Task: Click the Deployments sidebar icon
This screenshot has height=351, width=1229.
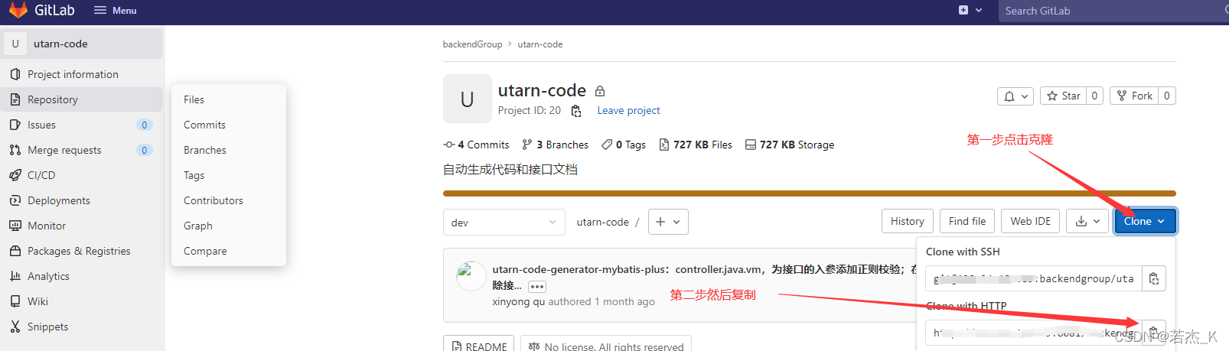Action: coord(15,200)
